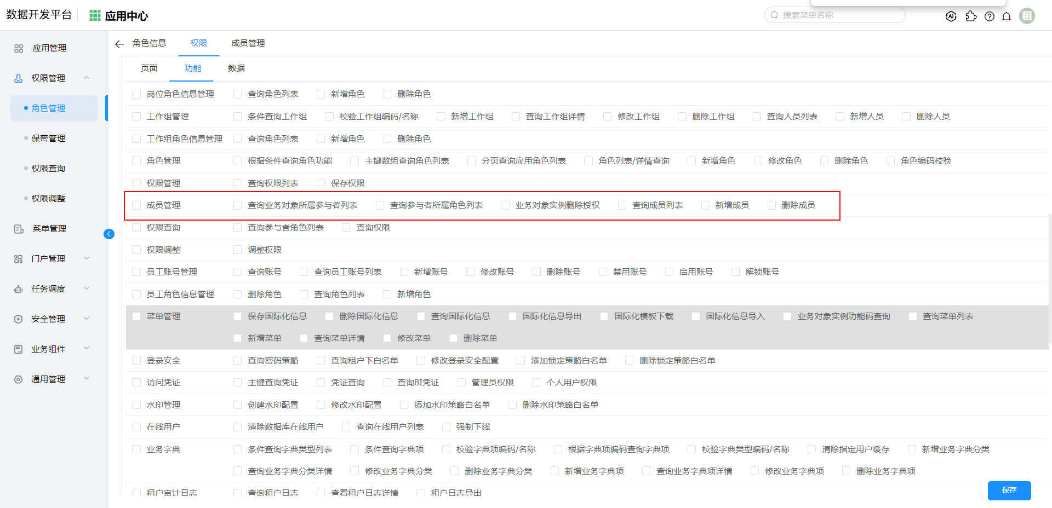Viewport: 1052px width, 508px height.
Task: Open the notification bell icon
Action: pyautogui.click(x=1006, y=16)
